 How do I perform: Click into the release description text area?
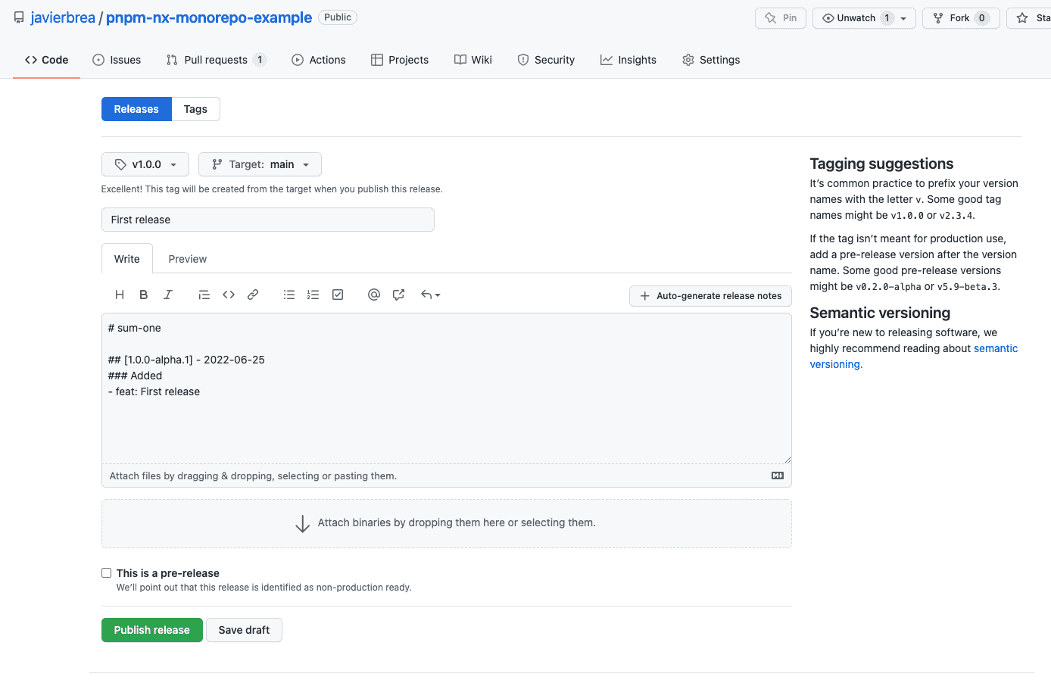(447, 388)
